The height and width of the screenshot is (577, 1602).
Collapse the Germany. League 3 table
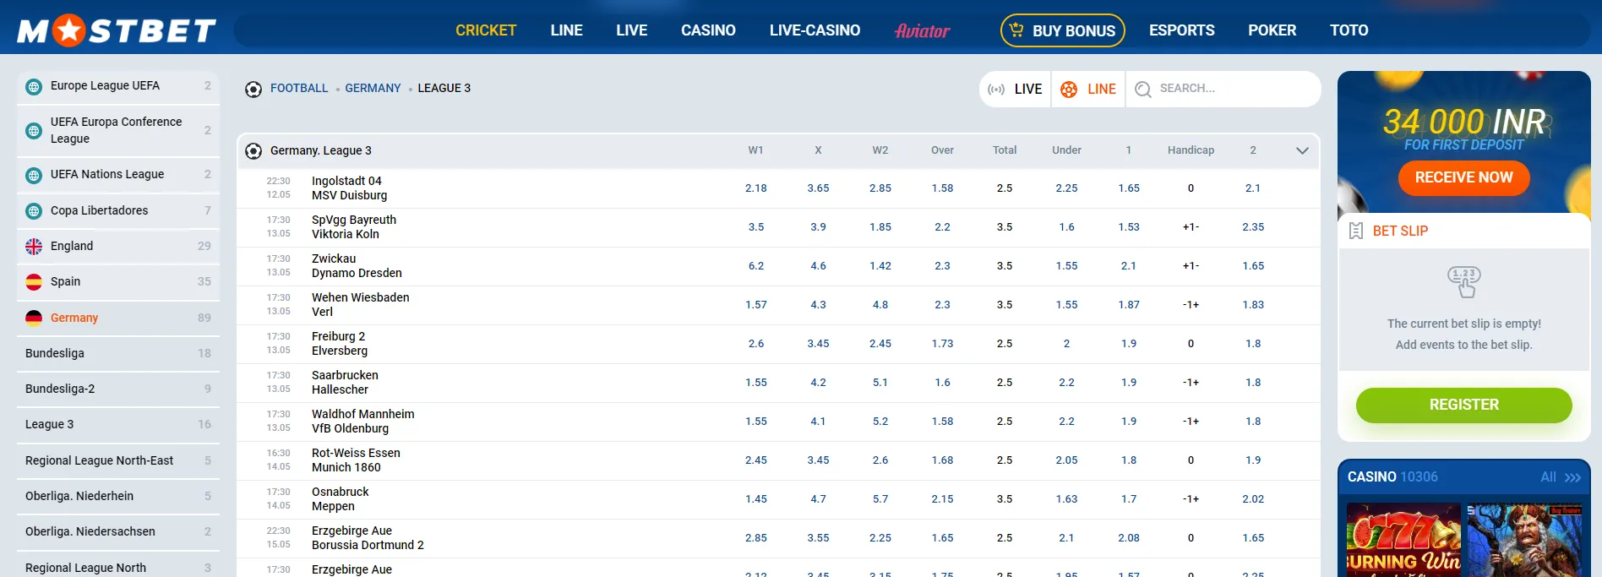tap(1302, 151)
